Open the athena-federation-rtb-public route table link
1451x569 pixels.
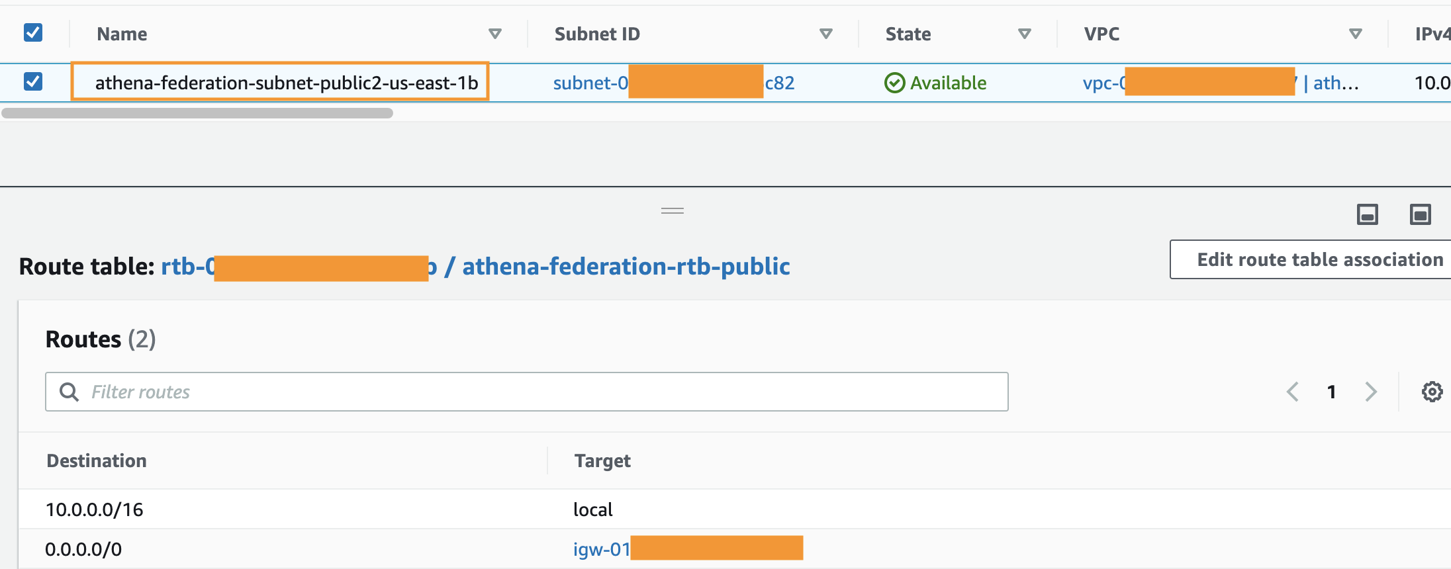pyautogui.click(x=626, y=266)
